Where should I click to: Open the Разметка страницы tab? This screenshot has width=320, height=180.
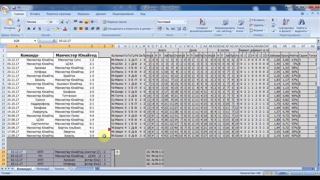[59, 14]
